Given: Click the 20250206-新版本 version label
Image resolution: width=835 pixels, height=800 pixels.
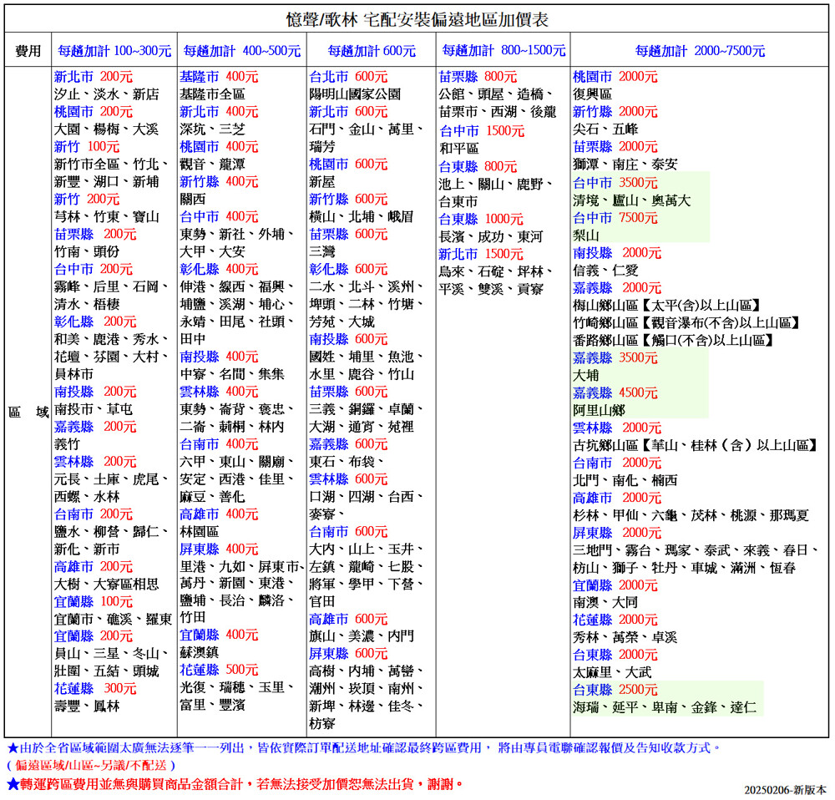Looking at the screenshot, I should (785, 788).
